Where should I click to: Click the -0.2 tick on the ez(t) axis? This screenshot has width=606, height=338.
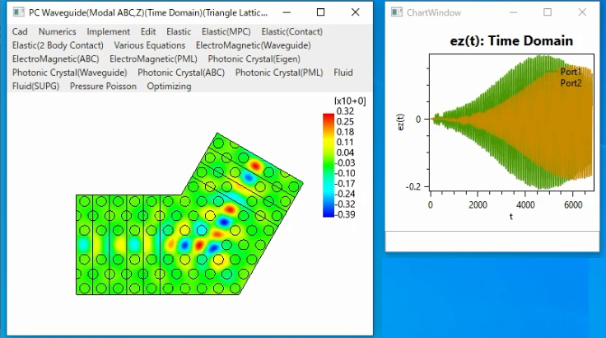(x=413, y=186)
